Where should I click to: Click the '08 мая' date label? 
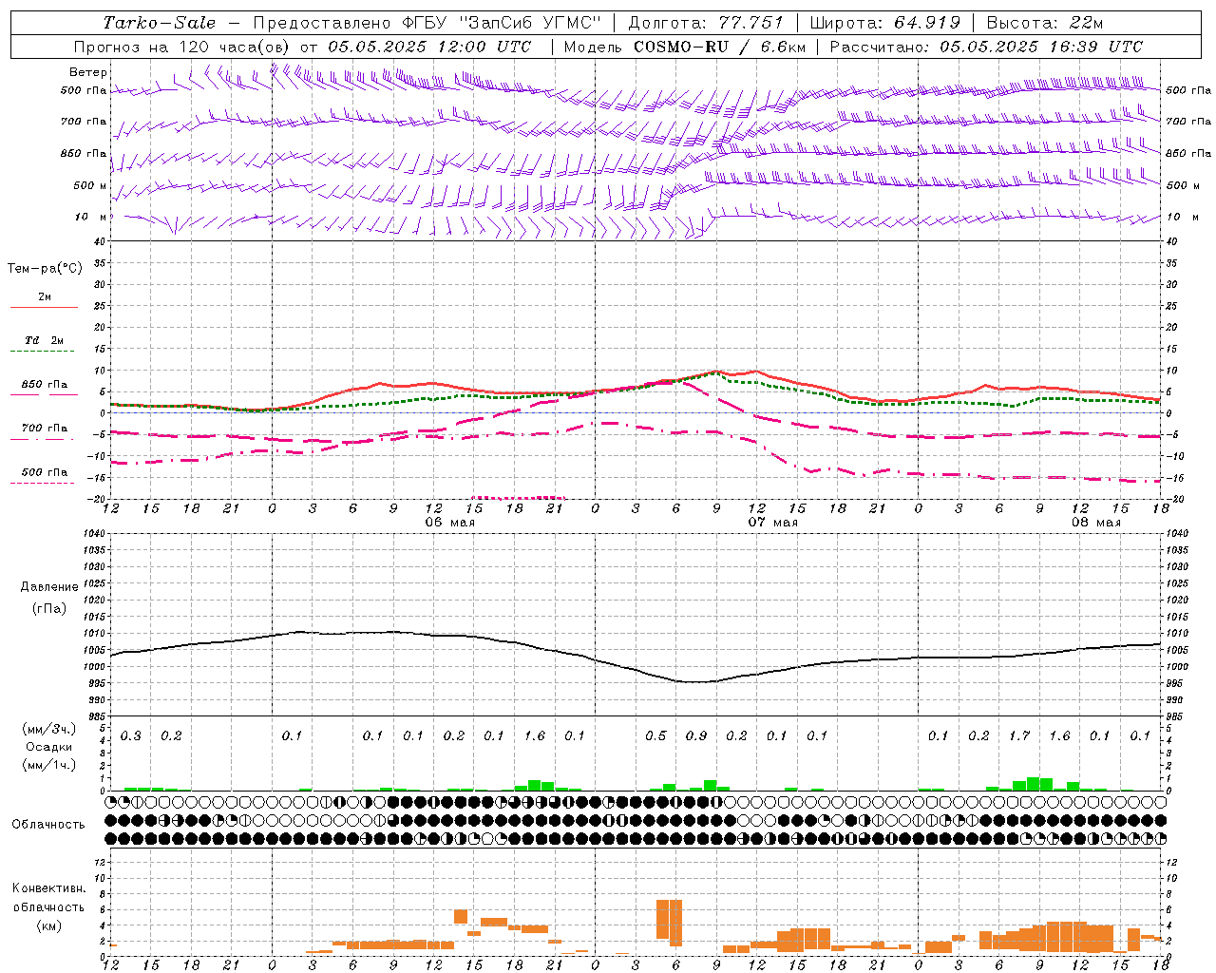(x=1096, y=523)
